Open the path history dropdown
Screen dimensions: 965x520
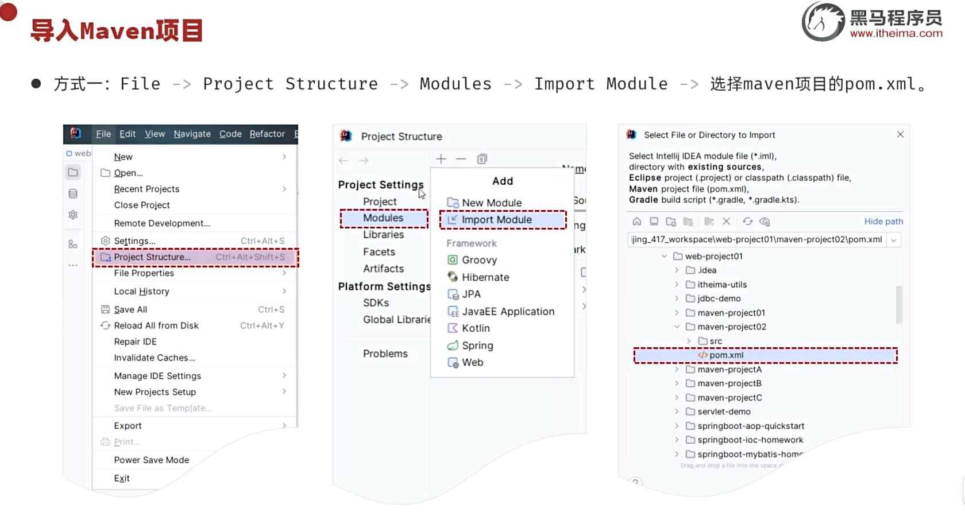894,240
